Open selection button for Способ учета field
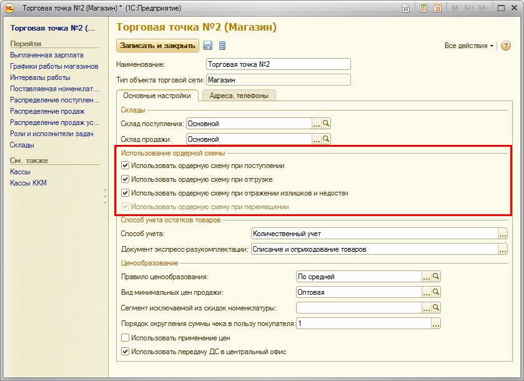The width and height of the screenshot is (524, 381). 503,234
